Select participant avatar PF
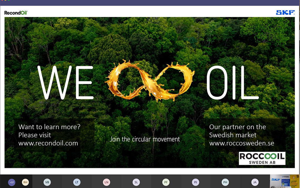 click(166, 182)
